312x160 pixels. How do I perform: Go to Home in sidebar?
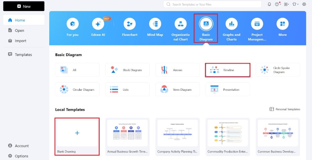[x=24, y=20]
